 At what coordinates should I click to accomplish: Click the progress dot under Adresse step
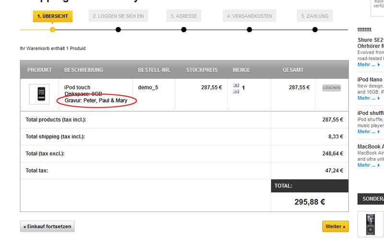pyautogui.click(x=184, y=30)
